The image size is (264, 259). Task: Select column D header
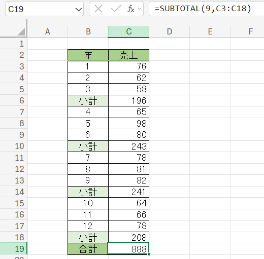point(170,31)
